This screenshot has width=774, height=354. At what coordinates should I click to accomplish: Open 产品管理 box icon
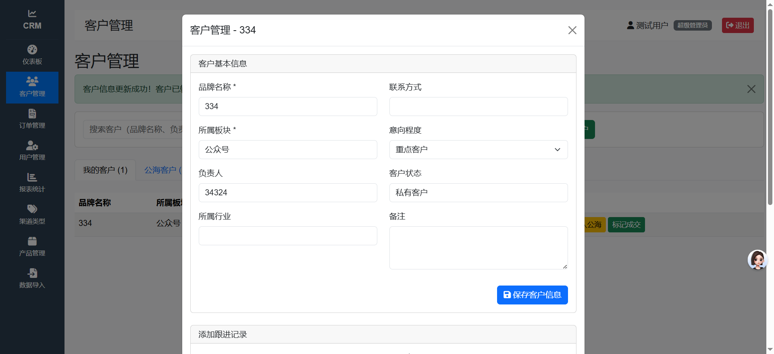(32, 241)
